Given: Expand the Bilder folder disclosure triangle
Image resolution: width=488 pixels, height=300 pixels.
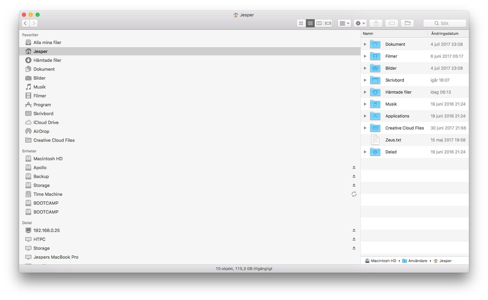Looking at the screenshot, I should pos(365,68).
